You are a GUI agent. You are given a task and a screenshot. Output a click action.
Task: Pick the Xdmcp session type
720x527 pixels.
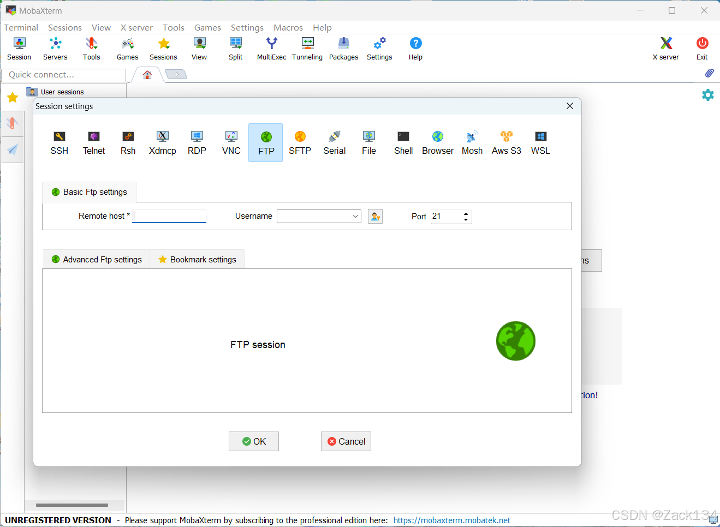163,143
